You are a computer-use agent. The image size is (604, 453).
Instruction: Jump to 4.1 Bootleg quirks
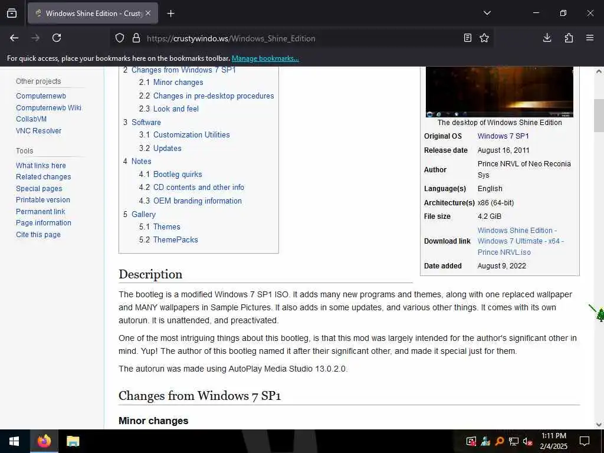tap(170, 175)
